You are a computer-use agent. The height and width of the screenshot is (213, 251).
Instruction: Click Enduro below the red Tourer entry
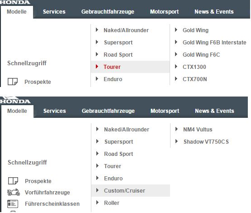pos(113,79)
